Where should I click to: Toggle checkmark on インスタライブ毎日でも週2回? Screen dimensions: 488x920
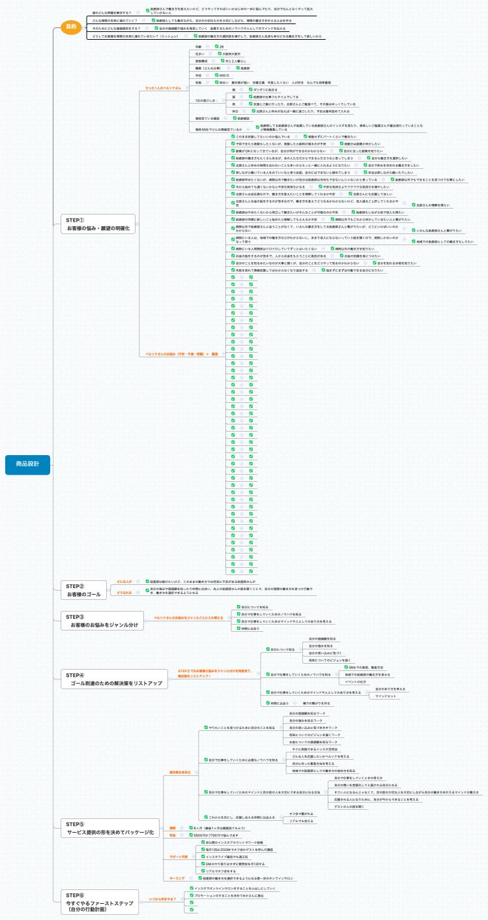click(202, 856)
